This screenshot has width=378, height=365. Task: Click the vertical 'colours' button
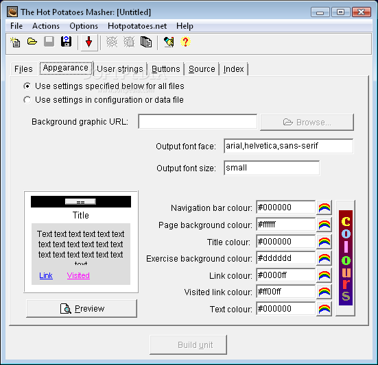click(x=346, y=258)
